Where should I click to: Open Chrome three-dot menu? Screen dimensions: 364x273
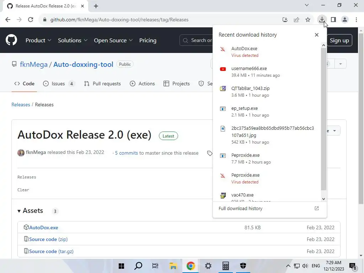tap(356, 20)
